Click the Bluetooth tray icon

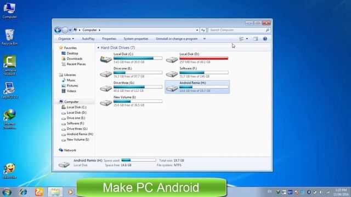tap(309, 192)
